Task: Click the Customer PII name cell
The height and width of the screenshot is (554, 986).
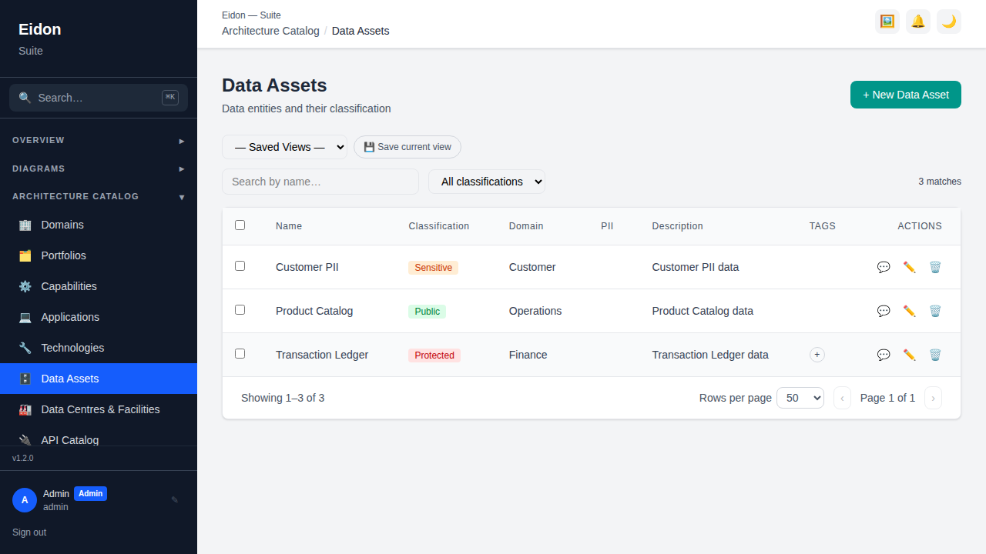Action: (x=307, y=267)
